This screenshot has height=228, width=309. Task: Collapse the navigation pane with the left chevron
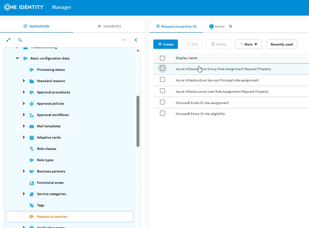136,40
